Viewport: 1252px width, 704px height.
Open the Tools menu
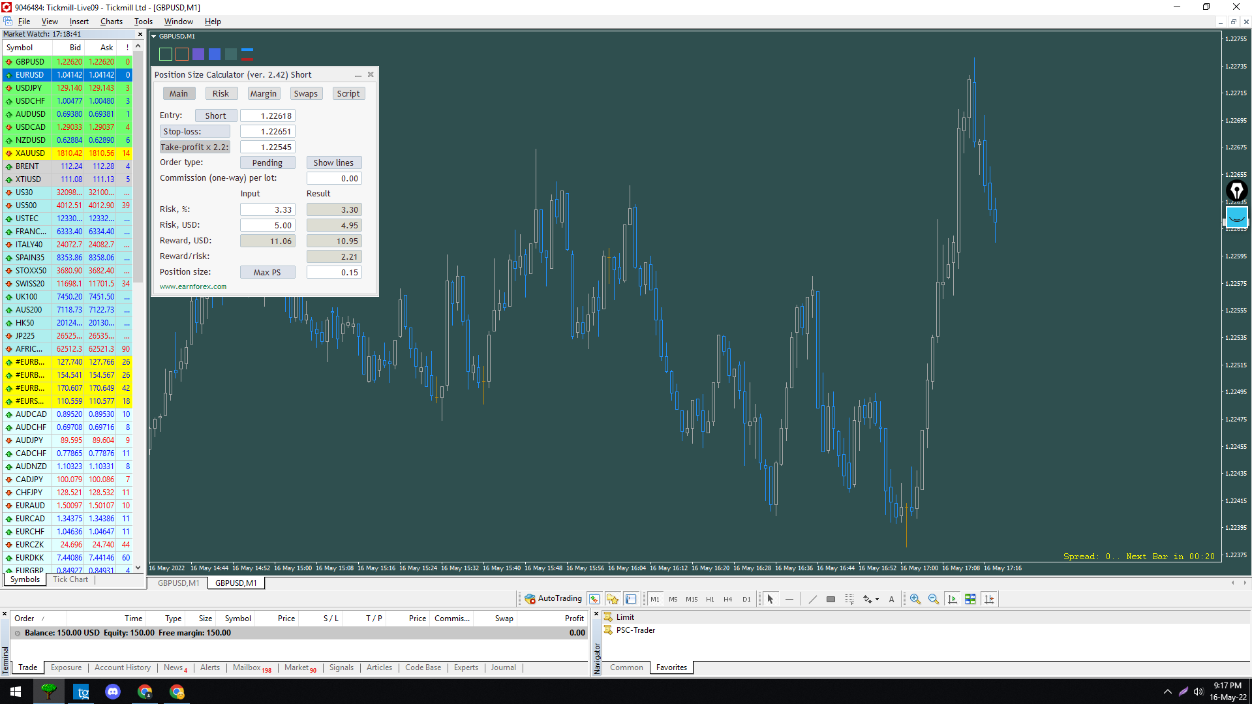(144, 22)
